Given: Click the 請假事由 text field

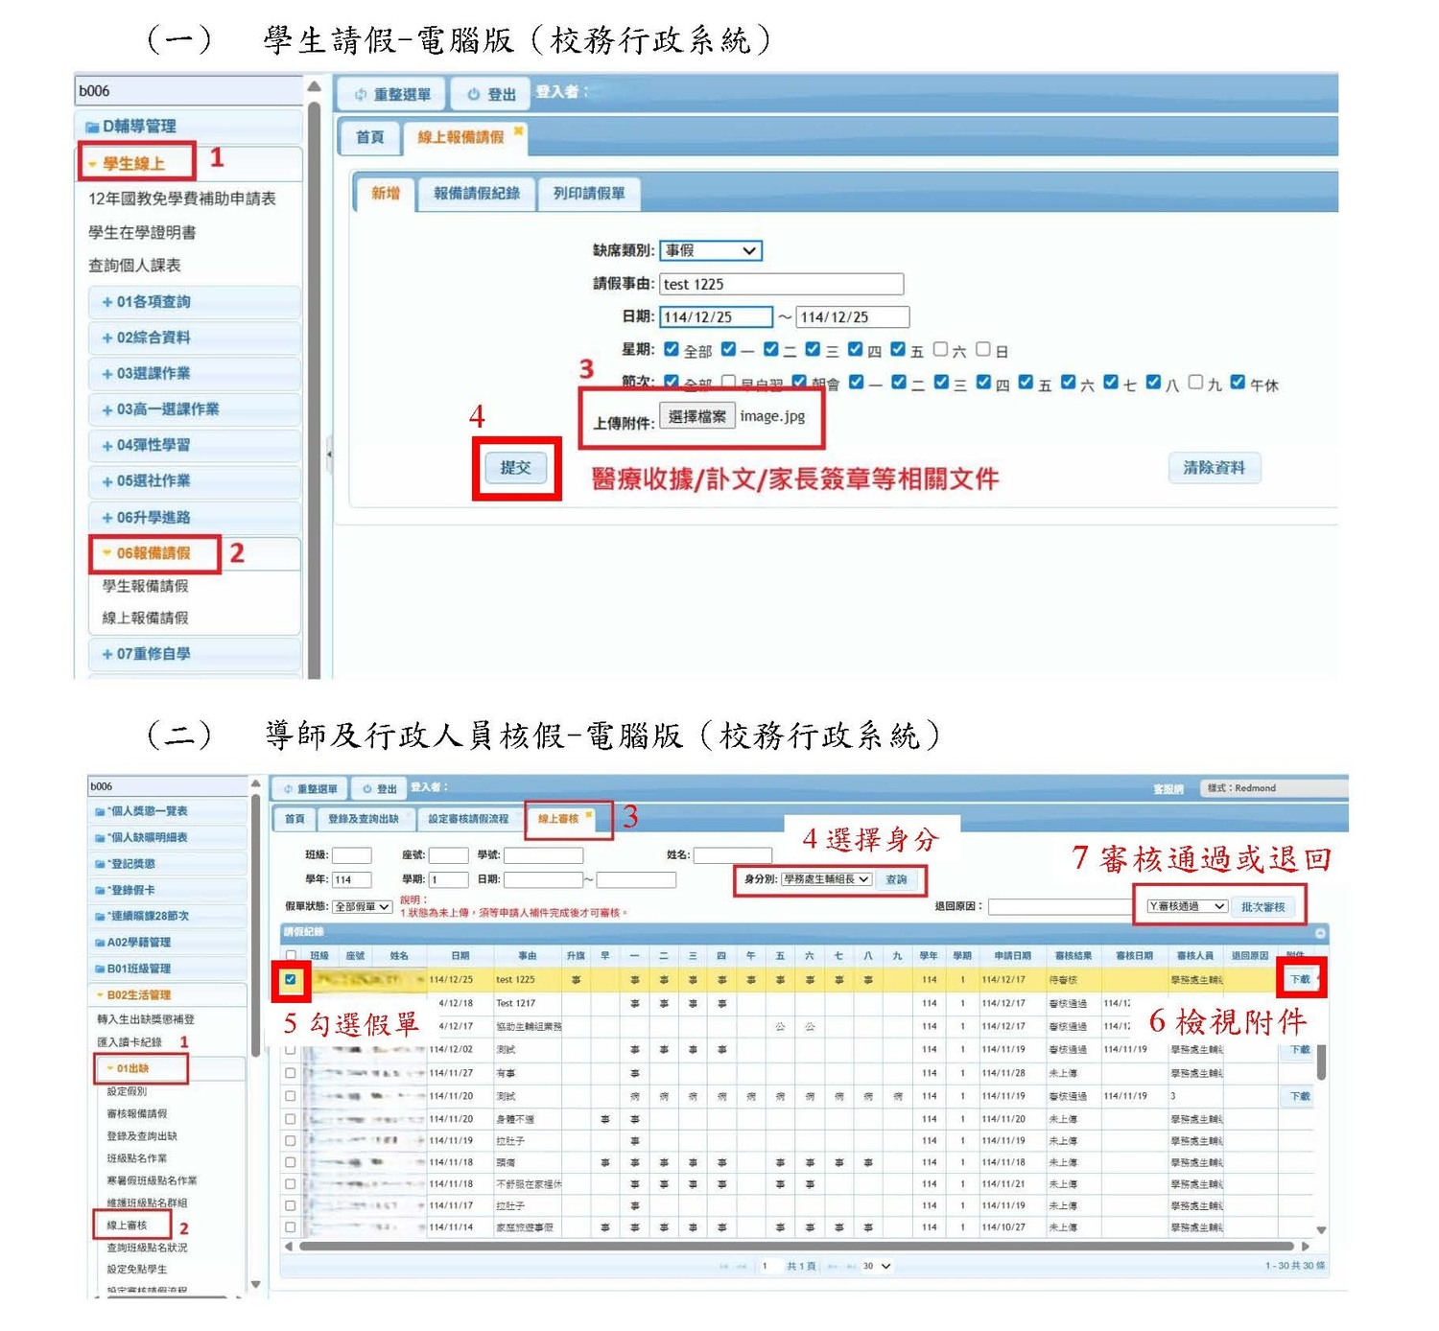Looking at the screenshot, I should pos(781,284).
